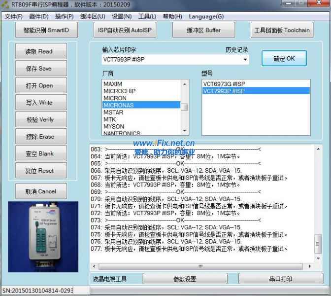Click log panel scroll up arrow
Screen dimensions: 331x296
(x=318, y=149)
